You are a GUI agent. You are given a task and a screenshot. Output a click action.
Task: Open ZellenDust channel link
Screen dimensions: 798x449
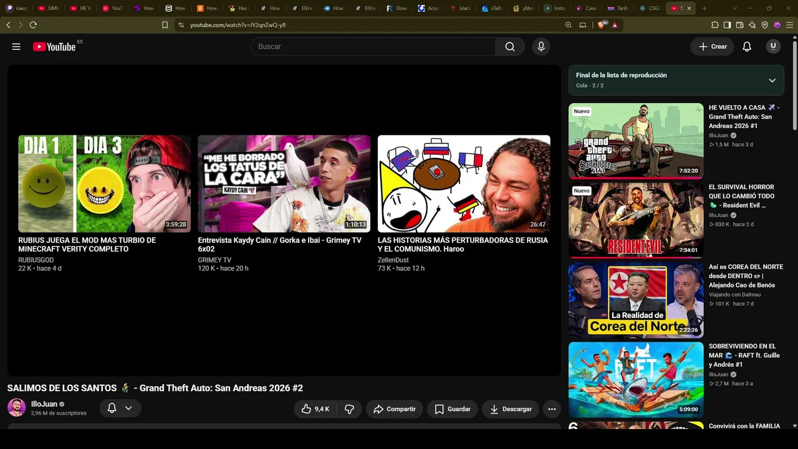tap(393, 260)
